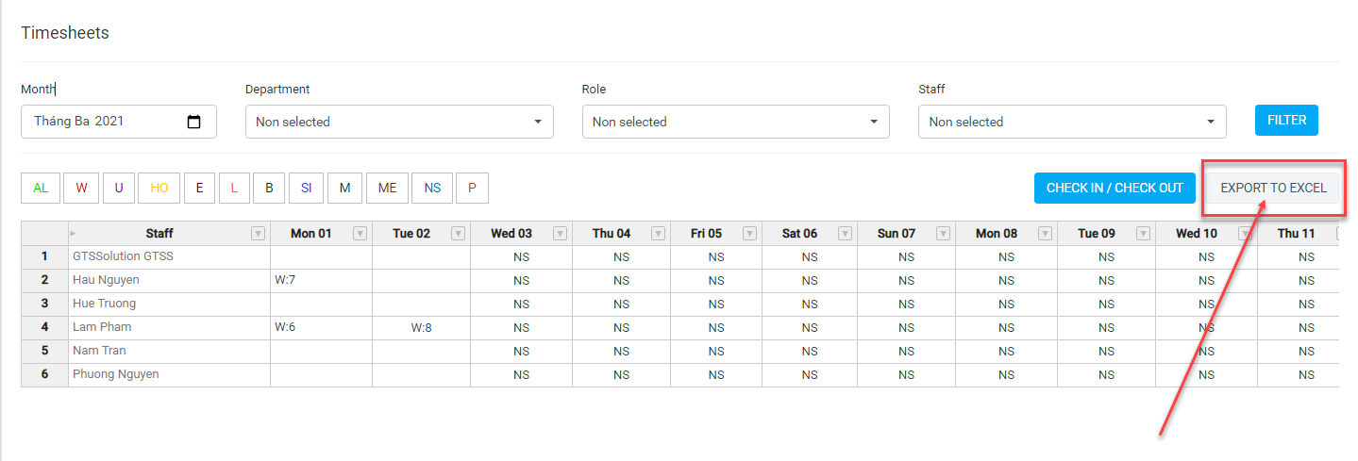Viewport: 1358px width, 461px height.
Task: Click the Fri 05 column filter icon
Action: click(749, 234)
